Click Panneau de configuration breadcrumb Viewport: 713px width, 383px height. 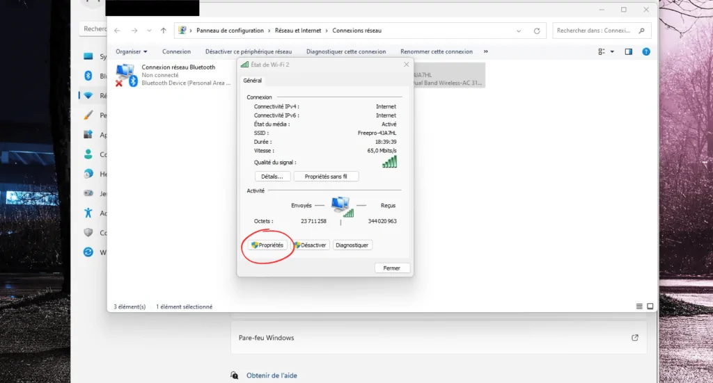coord(230,31)
